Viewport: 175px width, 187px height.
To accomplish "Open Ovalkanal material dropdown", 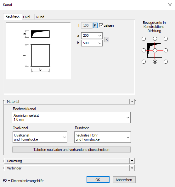I will coord(40,137).
